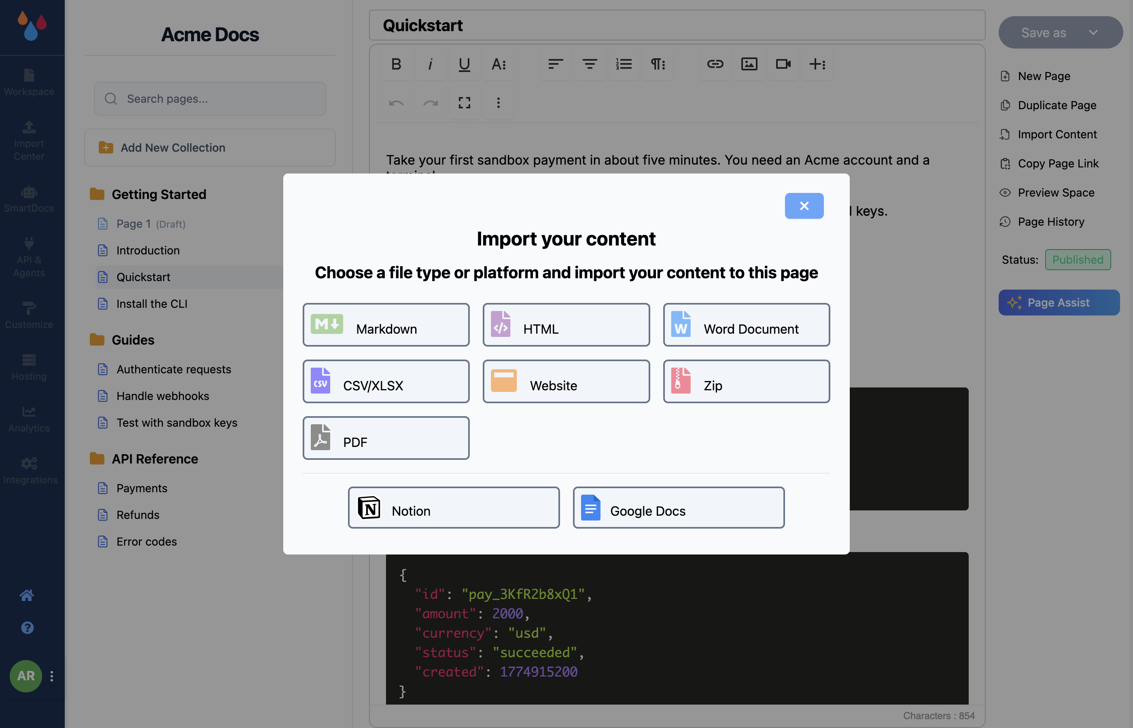This screenshot has width=1133, height=728.
Task: Select Website import option
Action: [x=566, y=381]
